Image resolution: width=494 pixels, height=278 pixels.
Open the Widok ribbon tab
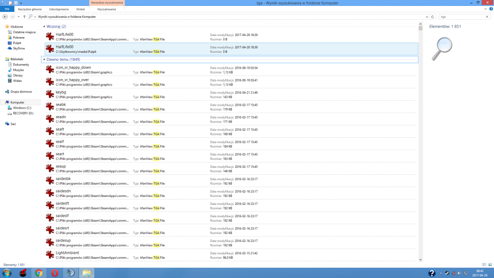point(80,9)
